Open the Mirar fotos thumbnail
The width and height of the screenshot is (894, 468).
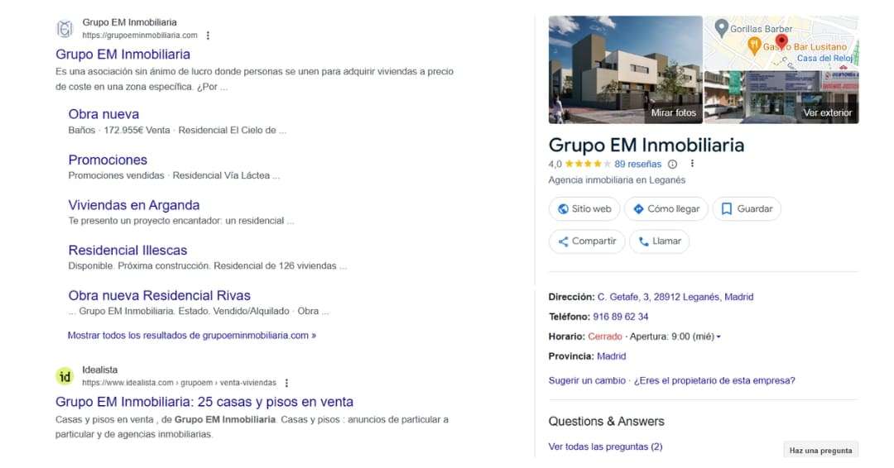[x=626, y=69]
